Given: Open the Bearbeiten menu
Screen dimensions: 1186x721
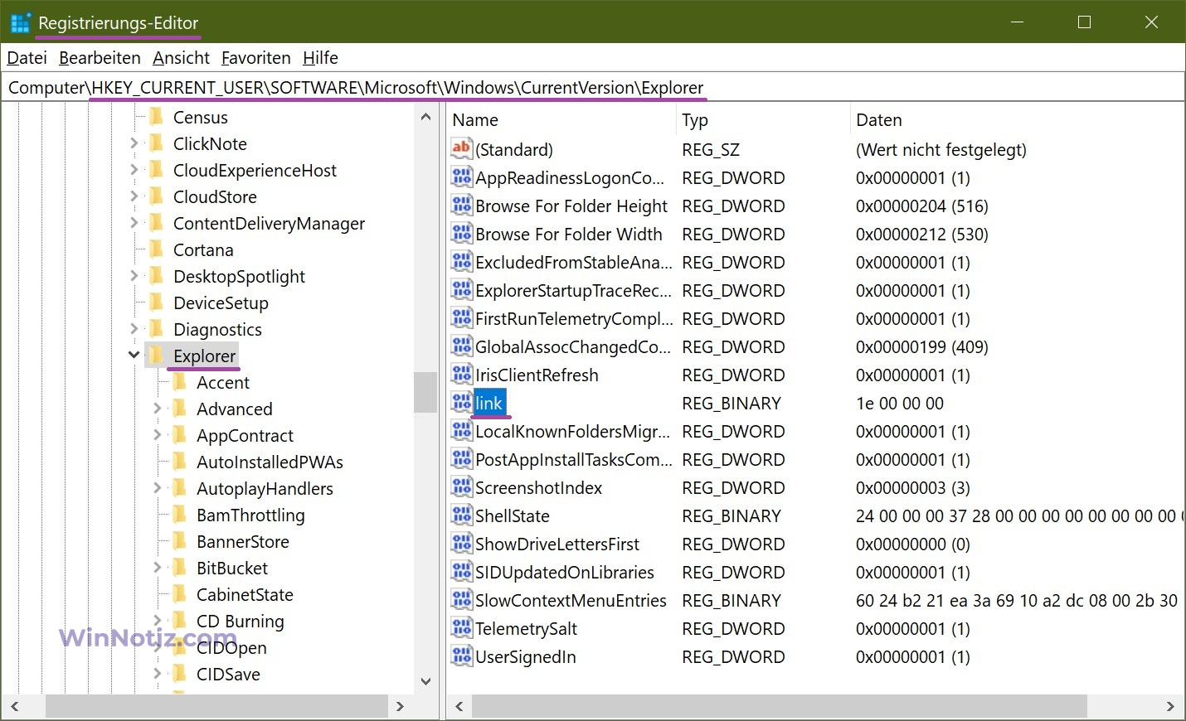Looking at the screenshot, I should pos(100,57).
